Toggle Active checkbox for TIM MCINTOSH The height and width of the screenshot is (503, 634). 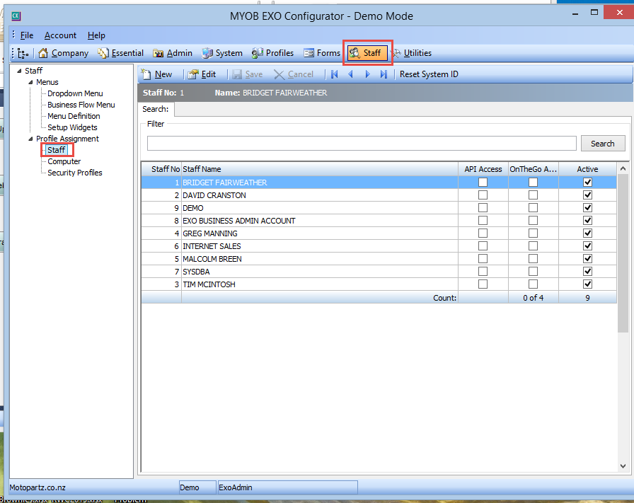(587, 284)
